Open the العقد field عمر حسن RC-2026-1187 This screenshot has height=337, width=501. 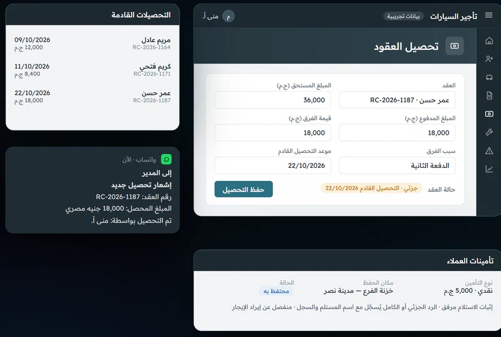(x=397, y=100)
